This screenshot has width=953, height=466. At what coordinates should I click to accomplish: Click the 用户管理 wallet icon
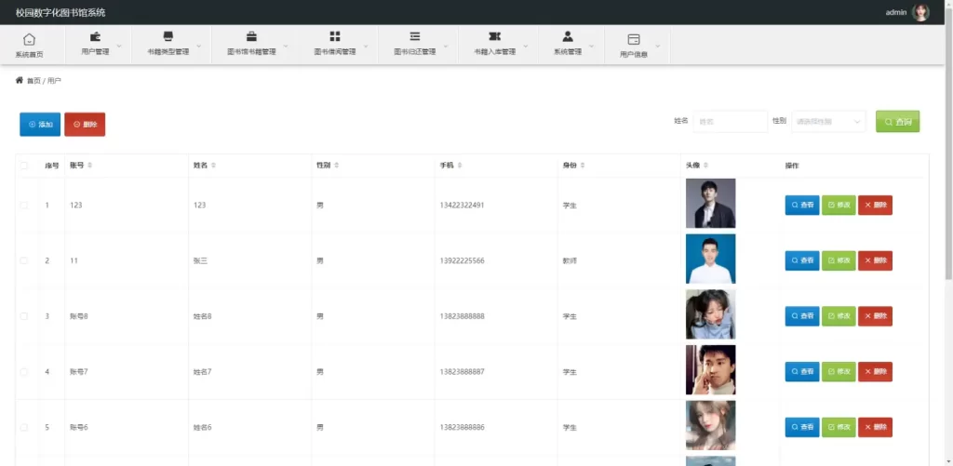[x=95, y=36]
